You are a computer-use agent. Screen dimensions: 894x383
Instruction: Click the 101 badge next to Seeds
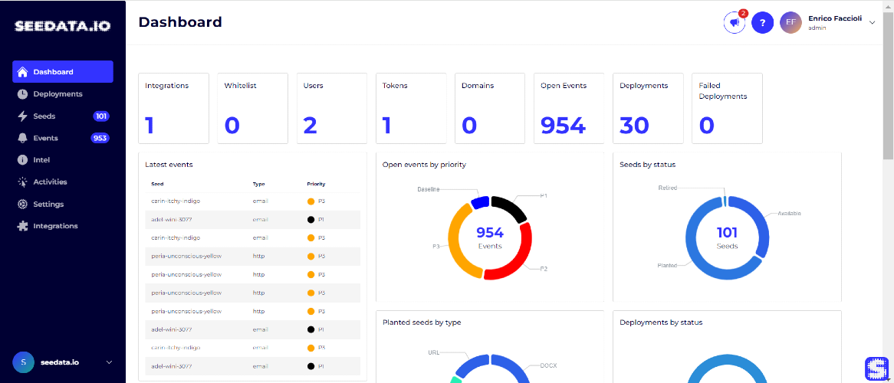point(101,116)
